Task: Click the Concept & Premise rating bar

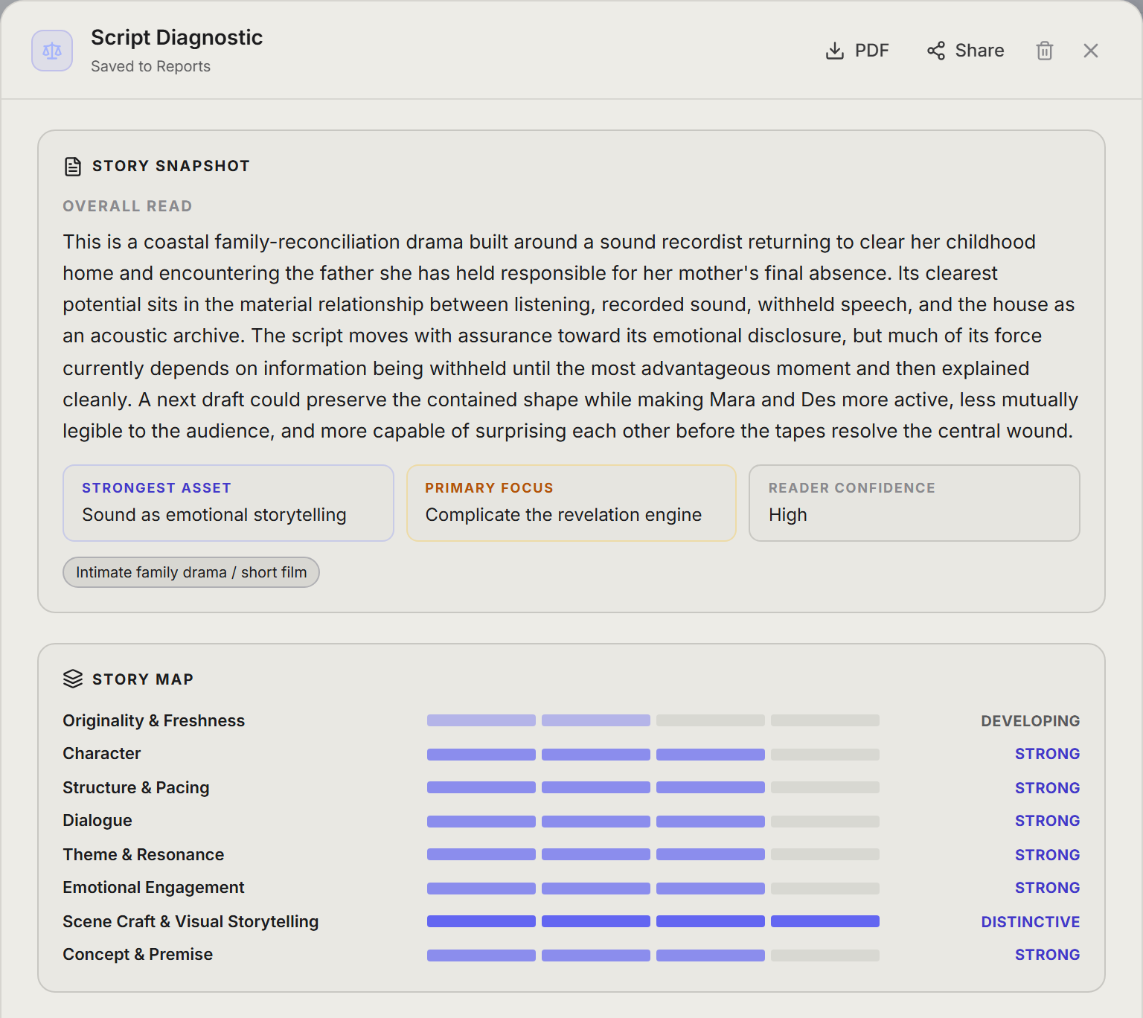Action: click(653, 955)
